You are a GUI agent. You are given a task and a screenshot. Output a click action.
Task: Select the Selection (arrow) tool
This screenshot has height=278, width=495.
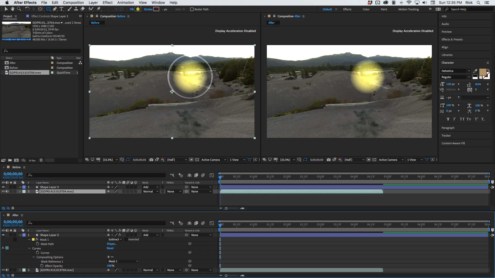point(6,9)
